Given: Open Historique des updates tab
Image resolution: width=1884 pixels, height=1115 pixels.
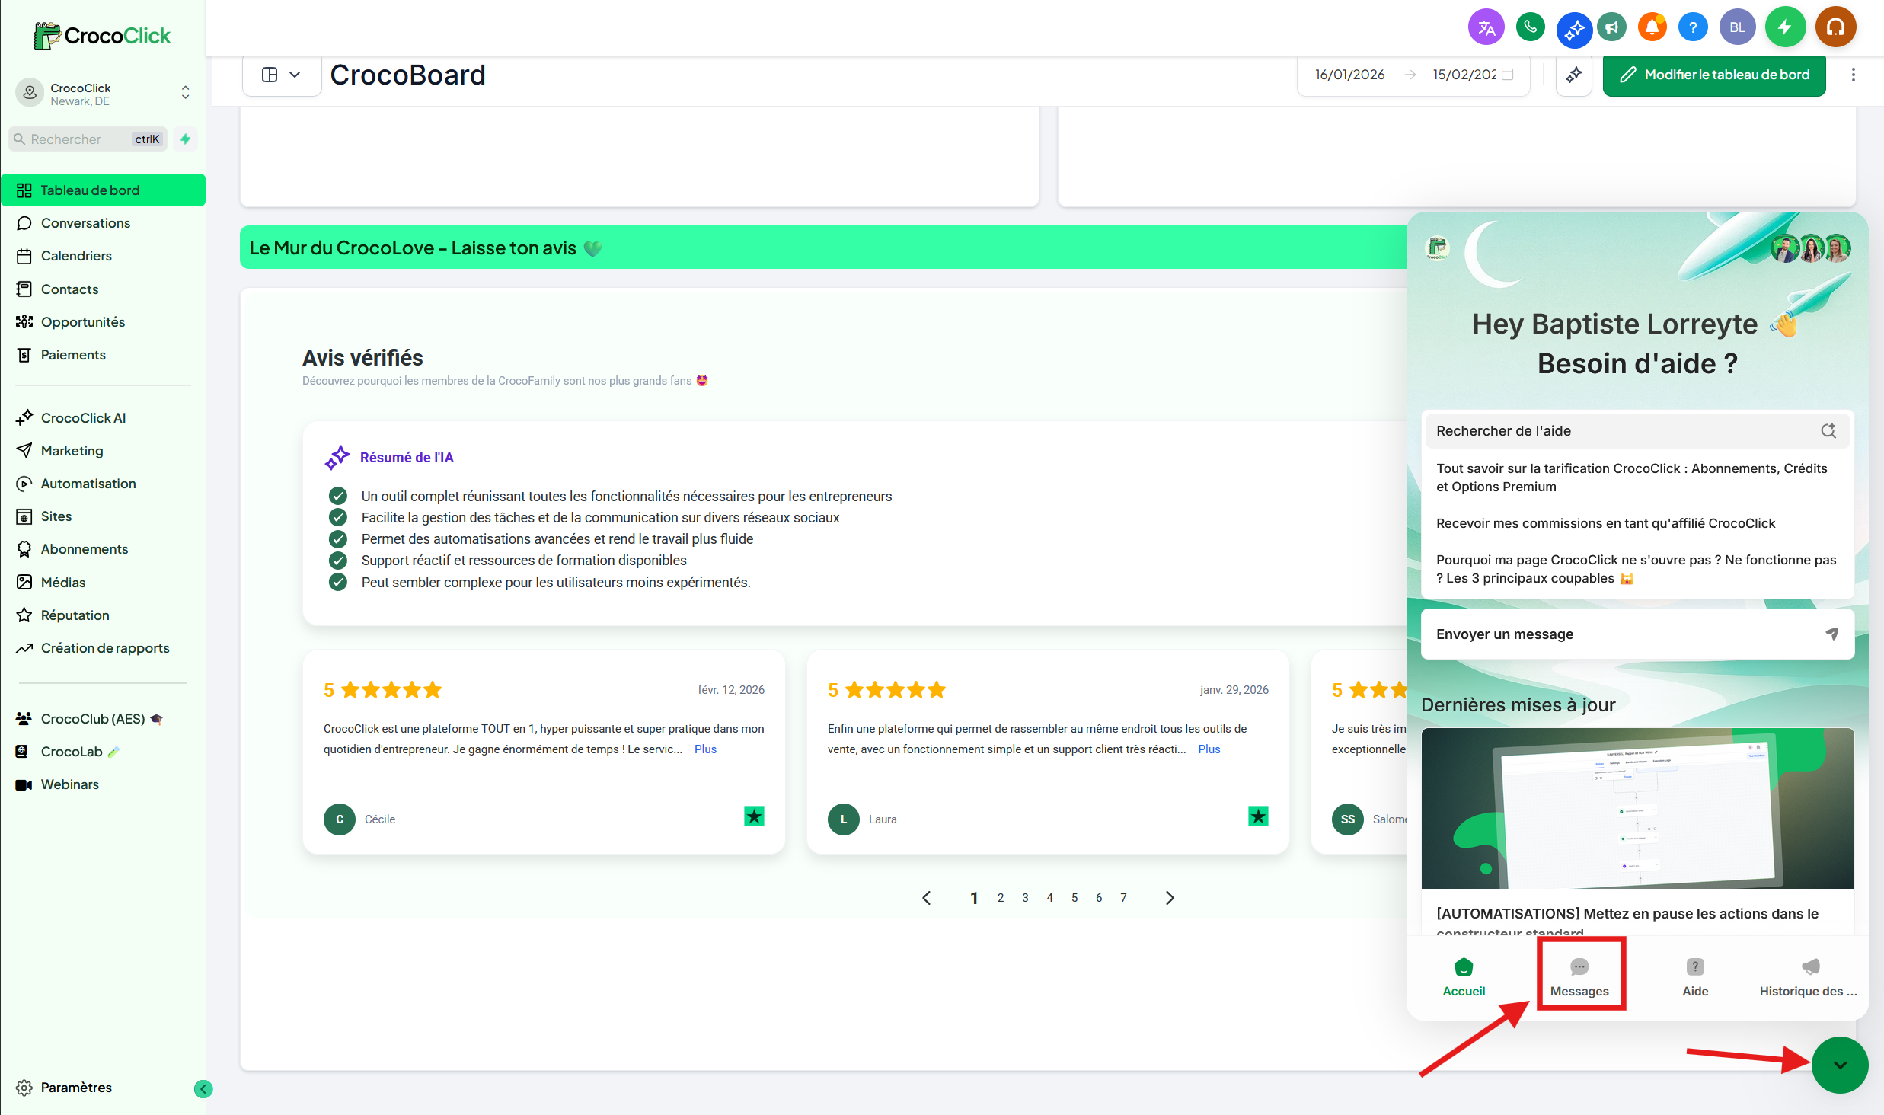Looking at the screenshot, I should (x=1808, y=977).
